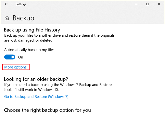This screenshot has width=165, height=114.
Task: Click 'Choose the right backup option for you'
Action: [47, 110]
